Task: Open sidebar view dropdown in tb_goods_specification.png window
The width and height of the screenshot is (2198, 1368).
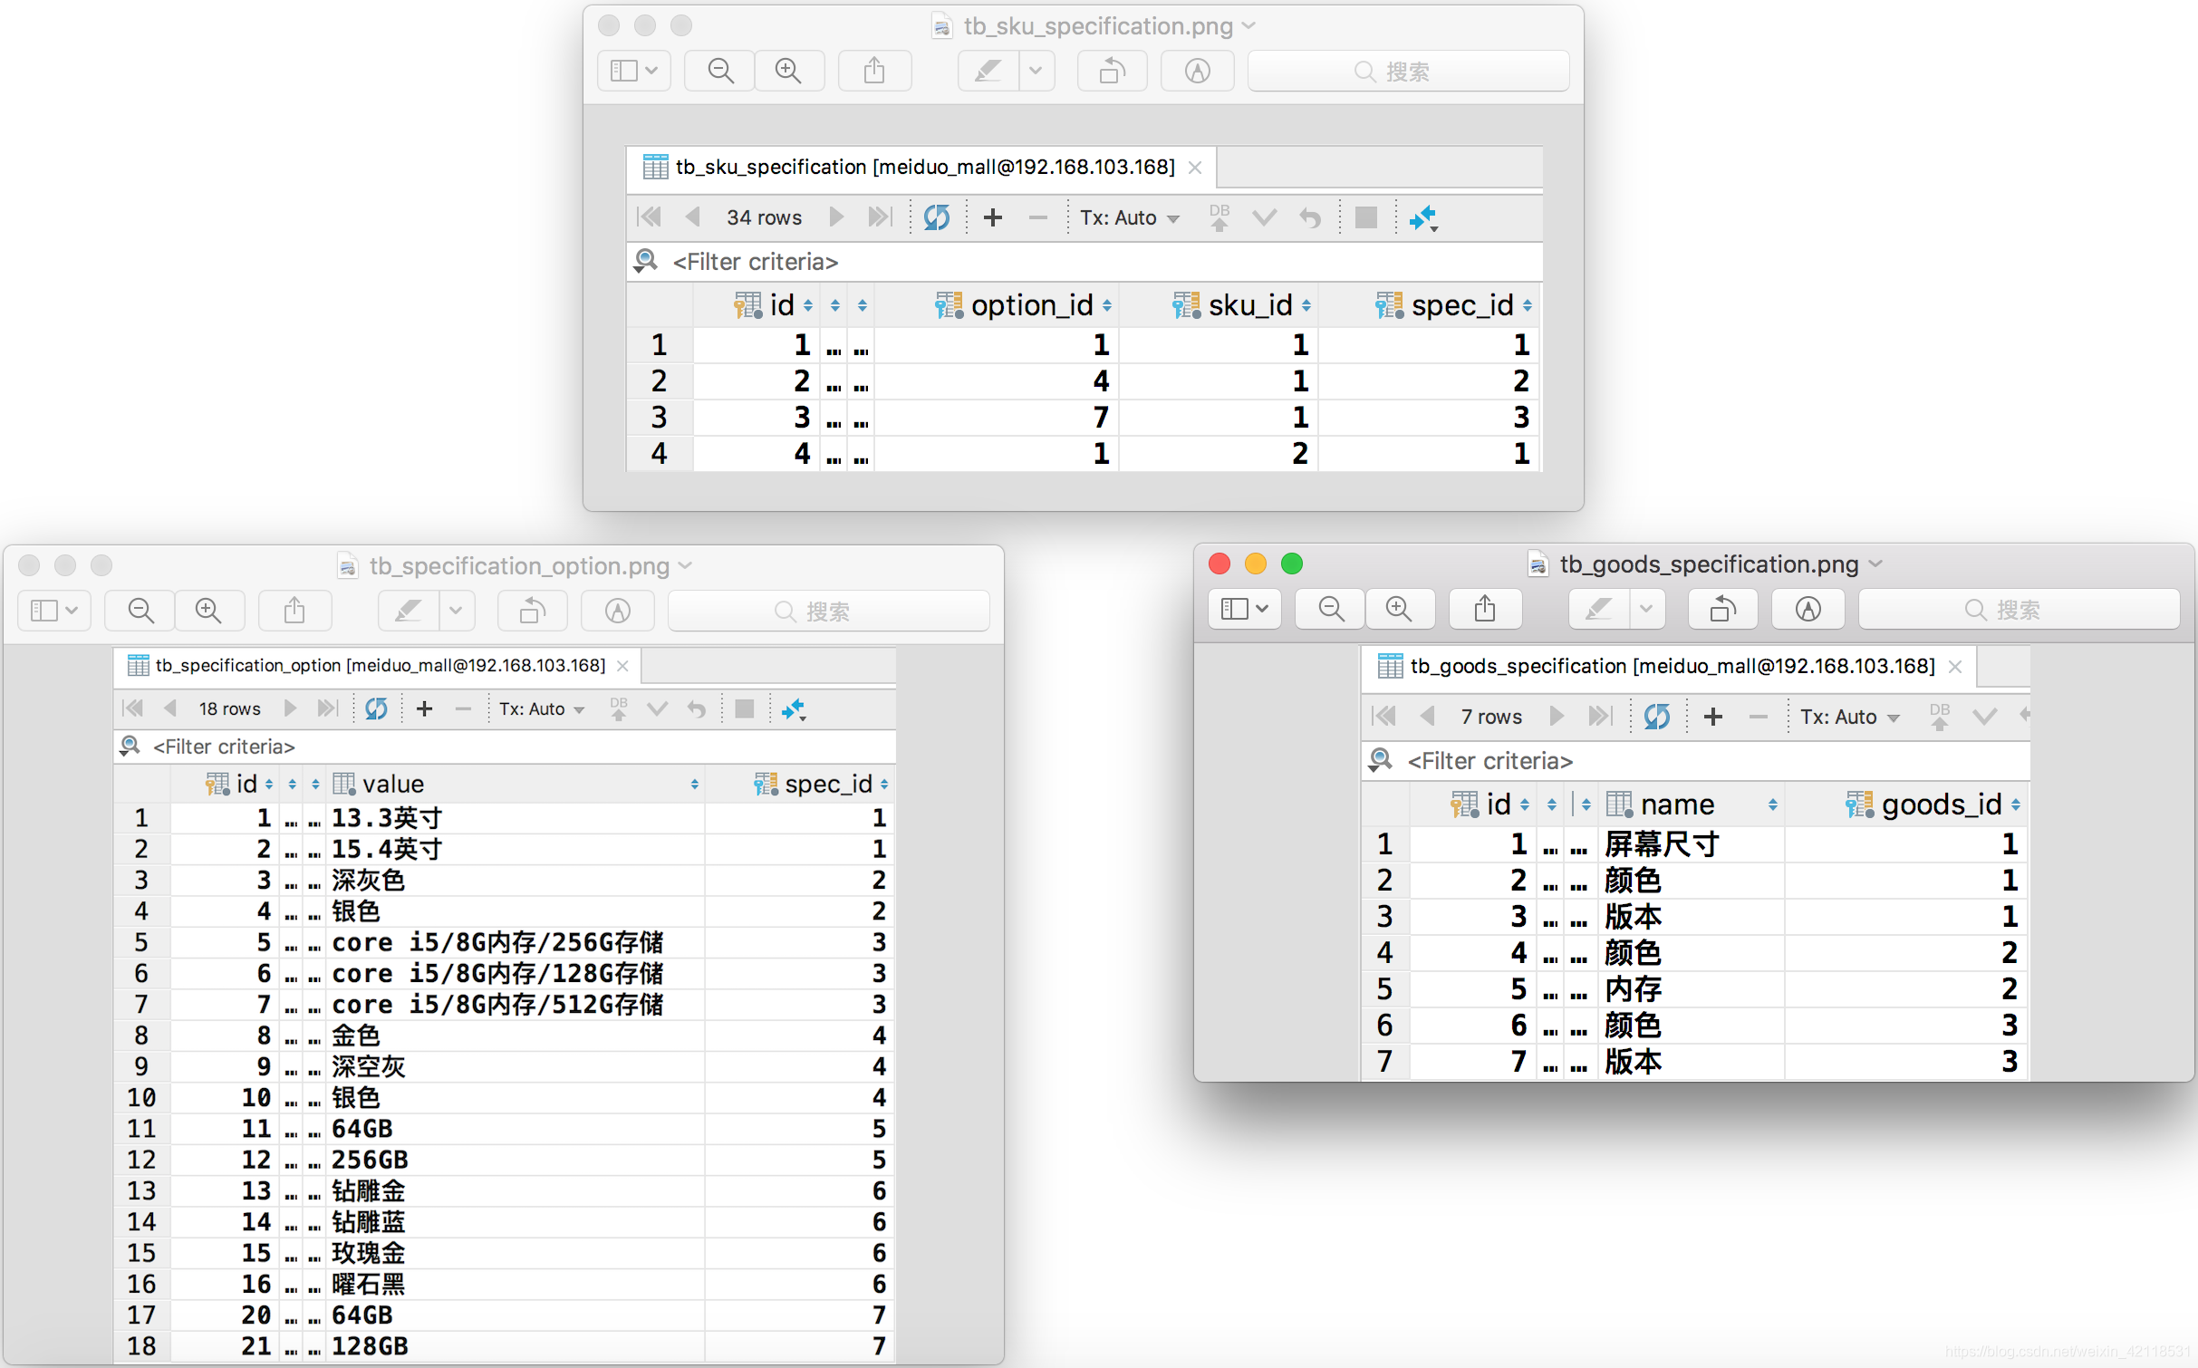Action: pos(1245,609)
